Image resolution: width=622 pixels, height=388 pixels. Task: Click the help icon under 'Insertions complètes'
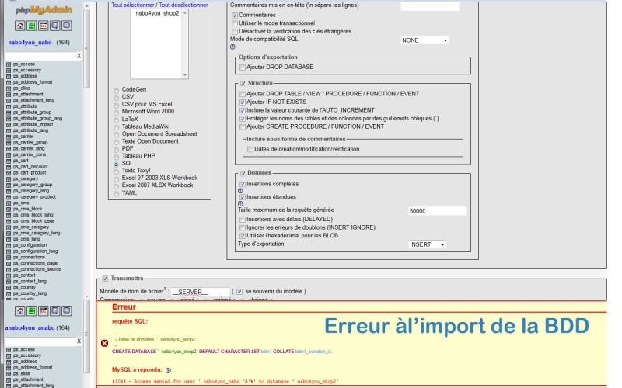pyautogui.click(x=240, y=190)
